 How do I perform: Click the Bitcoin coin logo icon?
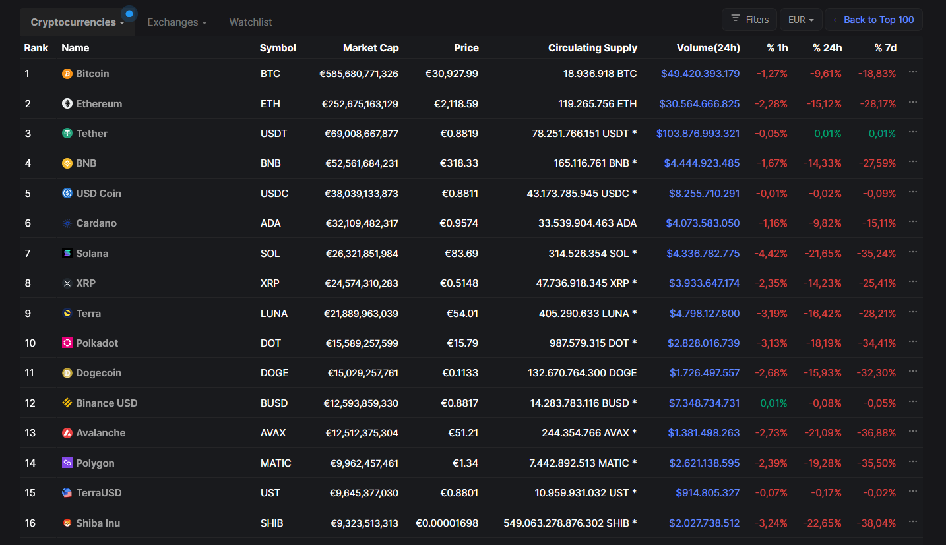click(67, 74)
